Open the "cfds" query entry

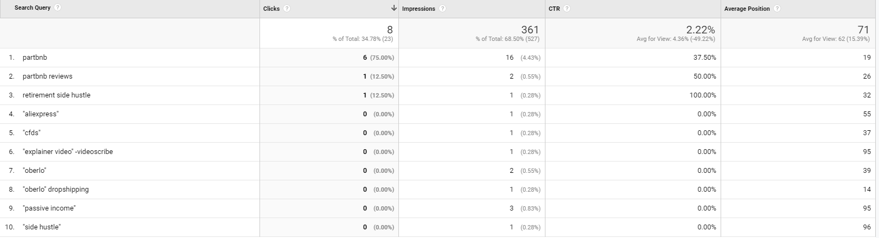point(32,133)
